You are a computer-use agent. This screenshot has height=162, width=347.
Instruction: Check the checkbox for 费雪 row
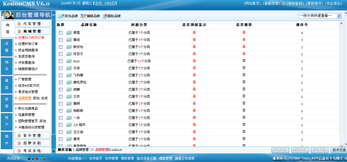coord(61,32)
